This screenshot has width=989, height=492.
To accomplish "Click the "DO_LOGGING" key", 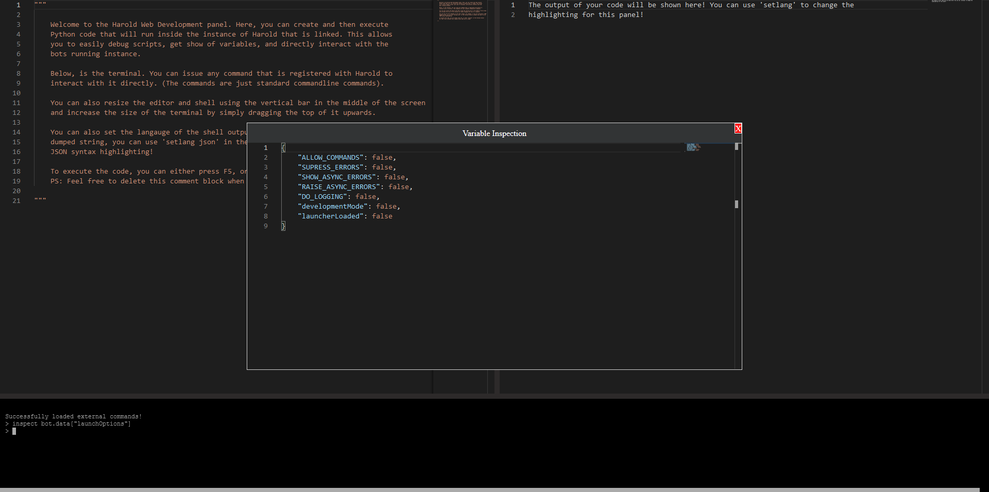I will pos(322,197).
